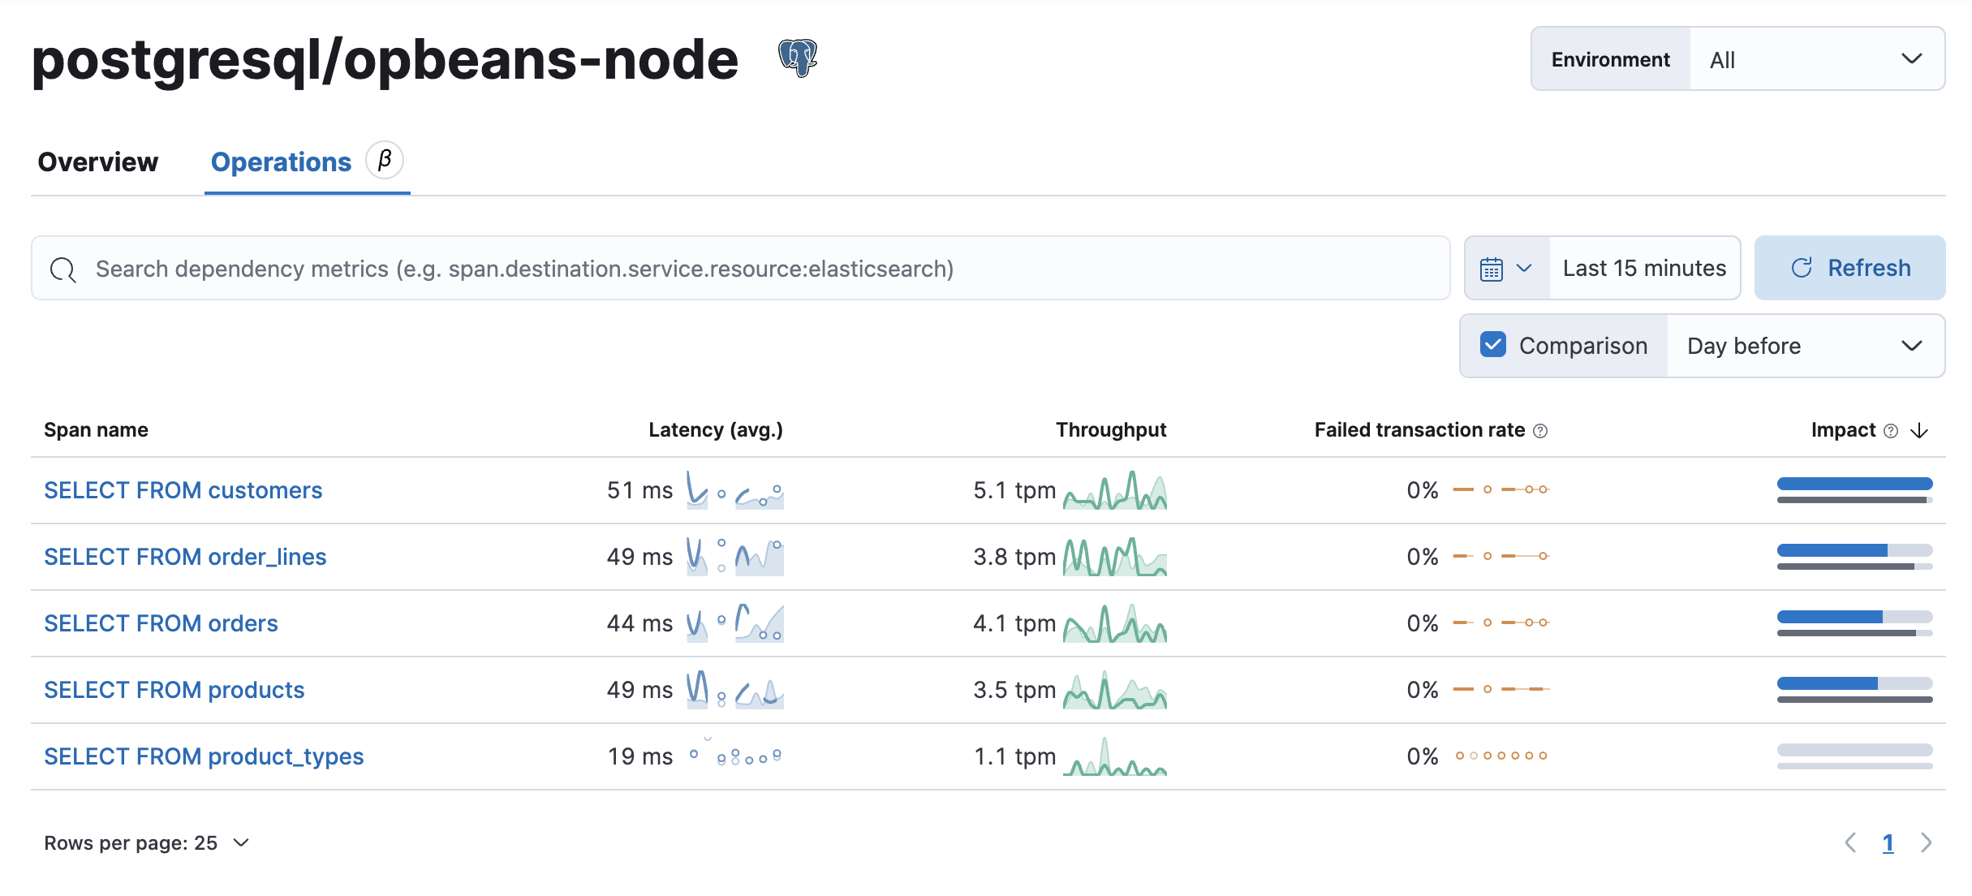1972x896 pixels.
Task: Click the refresh circular arrow icon
Action: (1801, 268)
